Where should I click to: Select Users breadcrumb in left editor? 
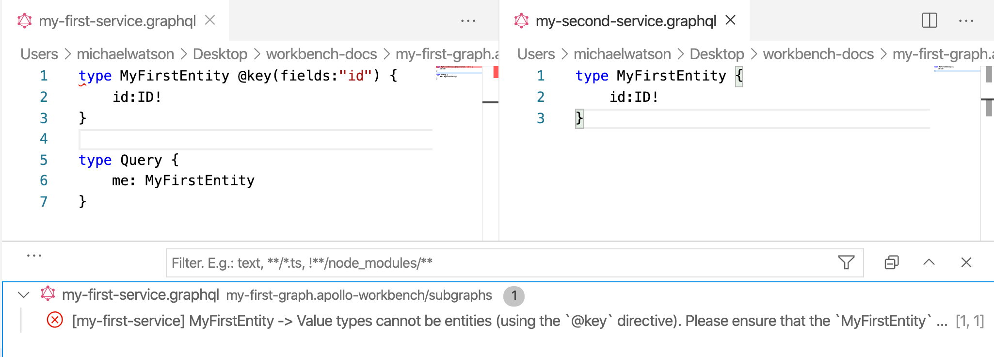point(39,54)
